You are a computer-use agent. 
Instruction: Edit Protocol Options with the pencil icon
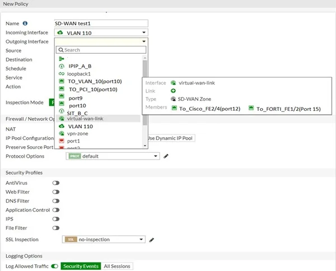click(166, 156)
